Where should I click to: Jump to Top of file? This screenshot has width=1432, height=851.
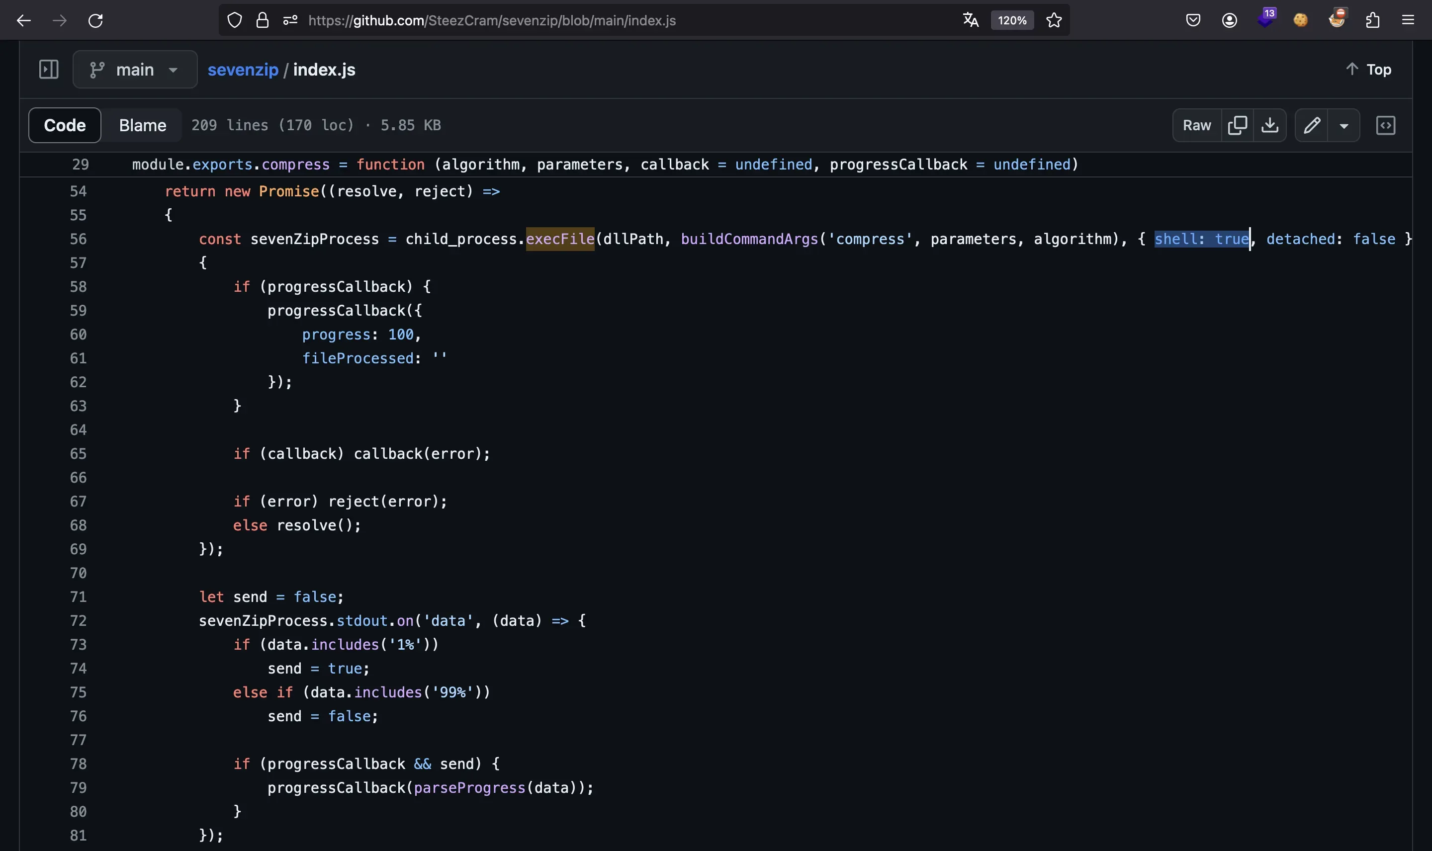tap(1368, 70)
